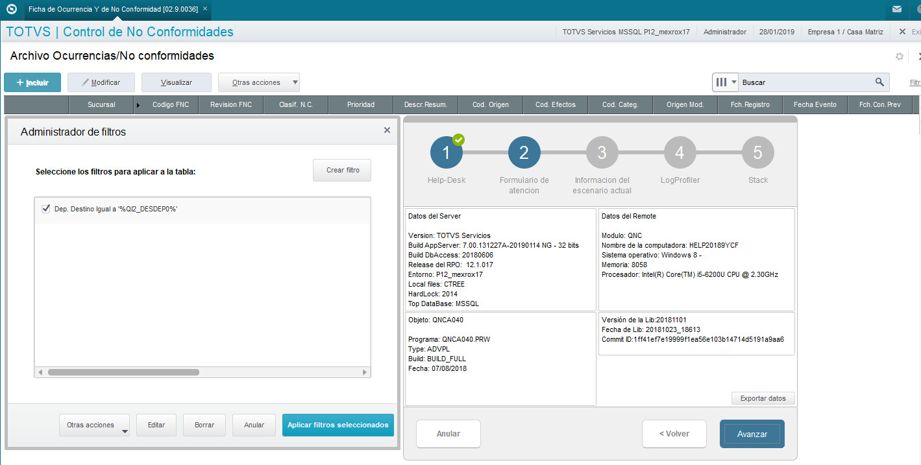Click the Editar filter button
Viewport: 921px width, 465px height.
coord(156,425)
